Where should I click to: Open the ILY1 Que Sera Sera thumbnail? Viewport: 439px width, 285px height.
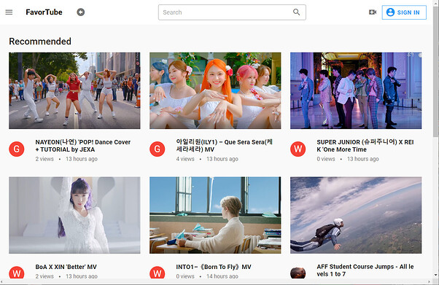(215, 90)
